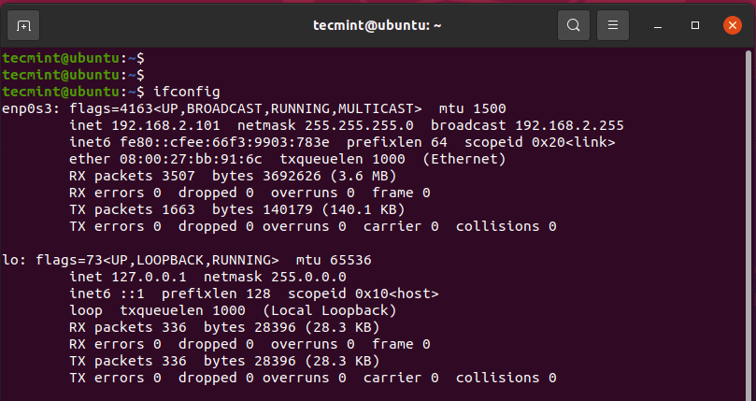Click the loopback address 127.0.0.1
The image size is (756, 401).
[x=146, y=277]
